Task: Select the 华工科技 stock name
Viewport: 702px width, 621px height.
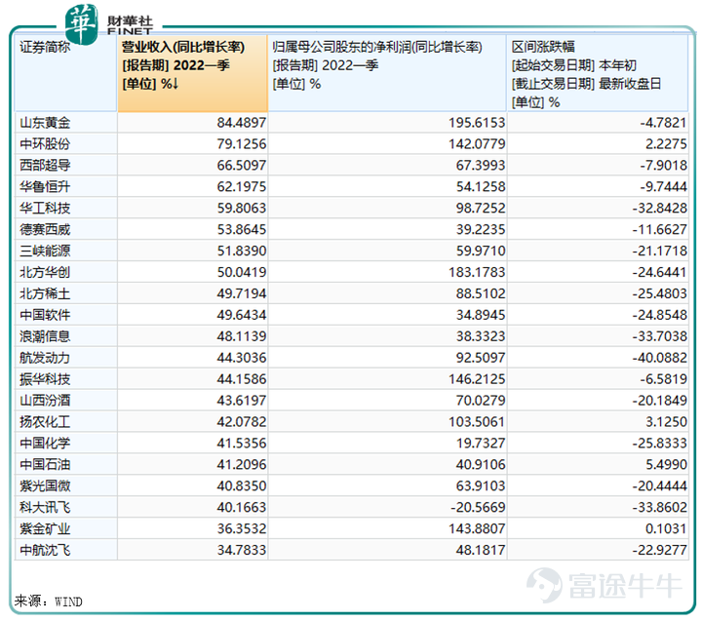Action: (45, 209)
